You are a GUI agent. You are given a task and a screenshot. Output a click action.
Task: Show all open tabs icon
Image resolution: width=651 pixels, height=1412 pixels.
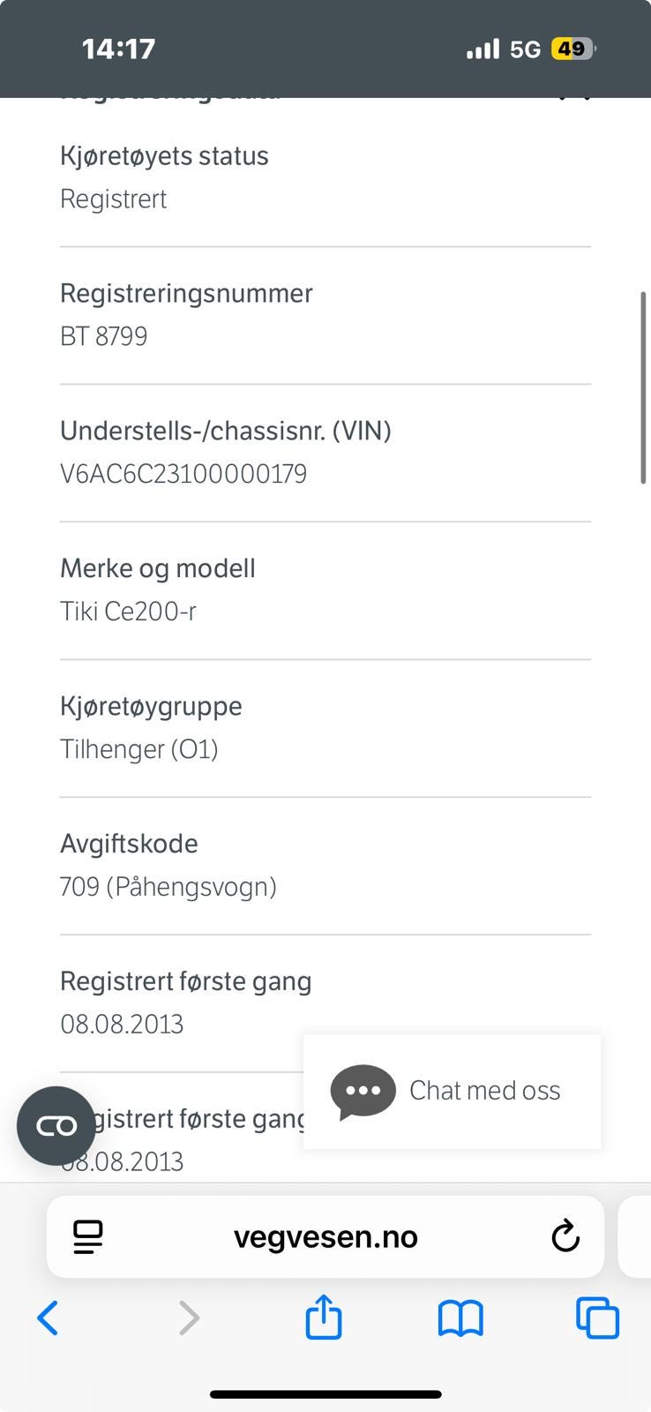pyautogui.click(x=597, y=1318)
